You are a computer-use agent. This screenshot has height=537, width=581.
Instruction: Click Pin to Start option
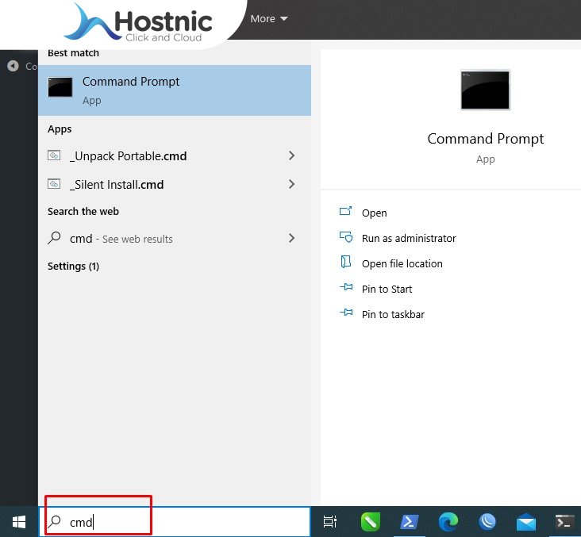(x=387, y=289)
